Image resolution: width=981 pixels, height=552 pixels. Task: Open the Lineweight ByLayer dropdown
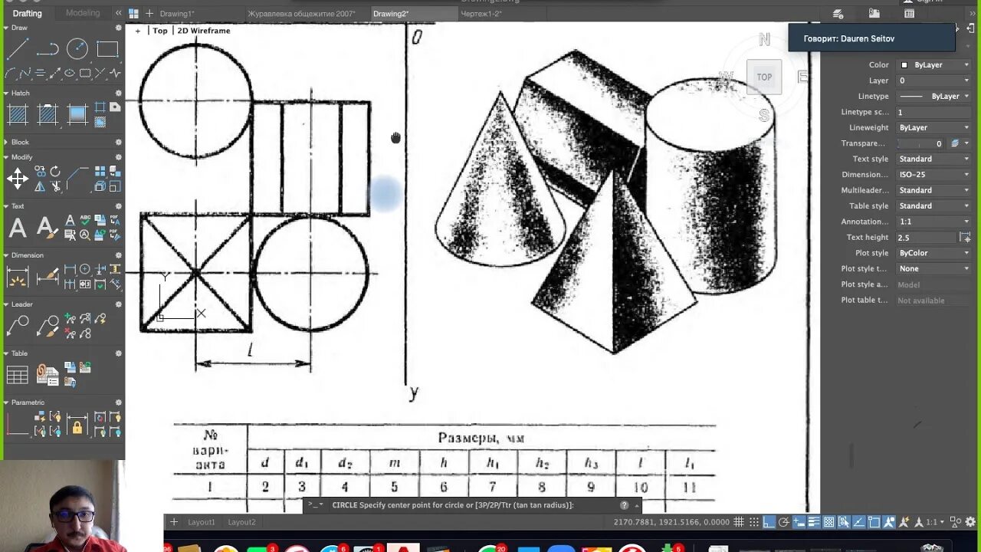tap(934, 128)
